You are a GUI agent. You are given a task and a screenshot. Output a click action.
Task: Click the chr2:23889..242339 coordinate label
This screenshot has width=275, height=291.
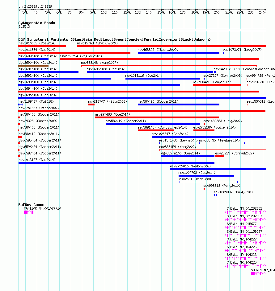click(x=35, y=6)
